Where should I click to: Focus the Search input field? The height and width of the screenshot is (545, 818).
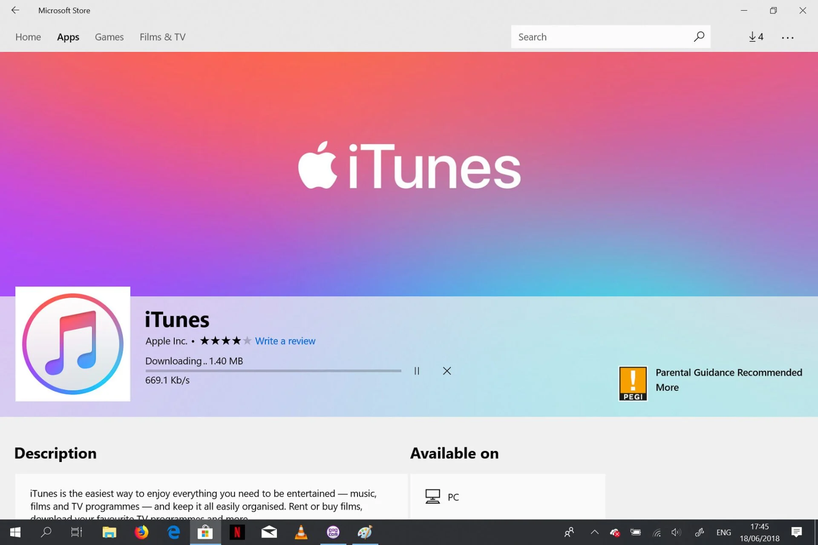point(601,37)
